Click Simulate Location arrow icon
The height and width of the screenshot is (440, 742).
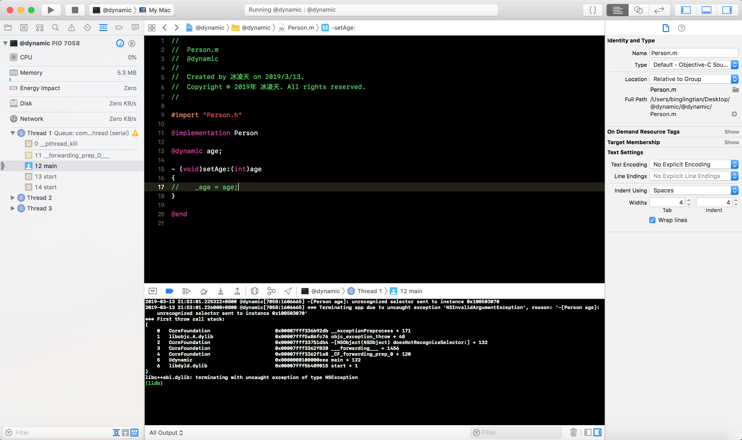[x=288, y=291]
